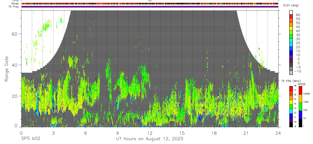Pick the blue segment of the NOISE color bar

300,115
